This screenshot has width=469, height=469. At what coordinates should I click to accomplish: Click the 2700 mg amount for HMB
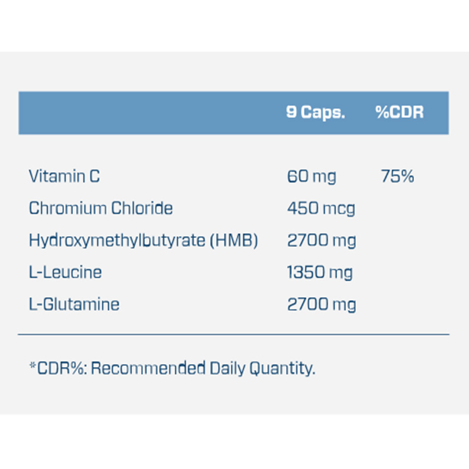[321, 240]
